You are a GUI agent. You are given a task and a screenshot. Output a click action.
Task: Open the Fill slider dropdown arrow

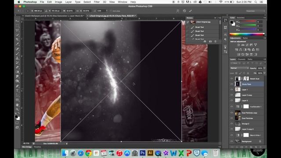tap(264, 73)
